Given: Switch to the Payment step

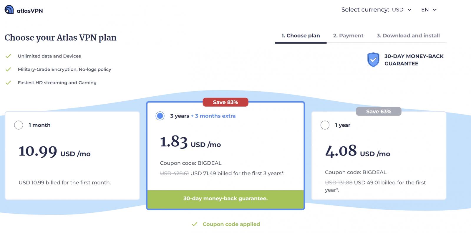Looking at the screenshot, I should click(x=348, y=35).
